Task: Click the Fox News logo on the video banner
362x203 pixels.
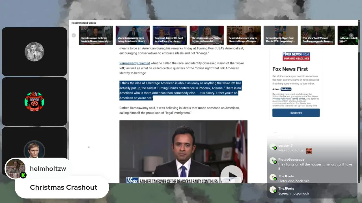Action: pos(132,181)
